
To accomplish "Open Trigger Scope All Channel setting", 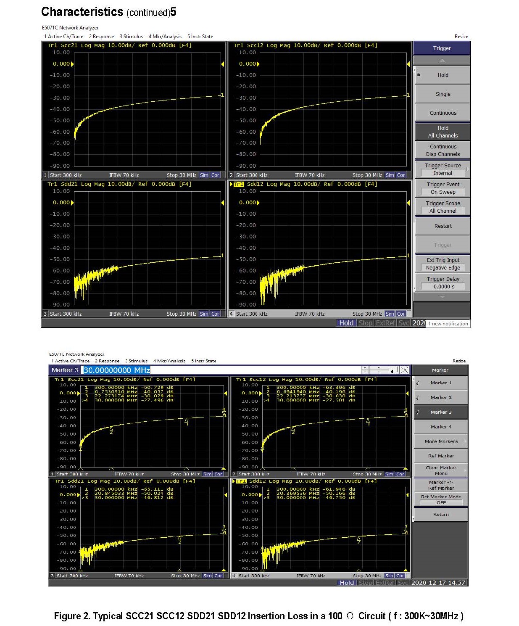I will (x=443, y=207).
